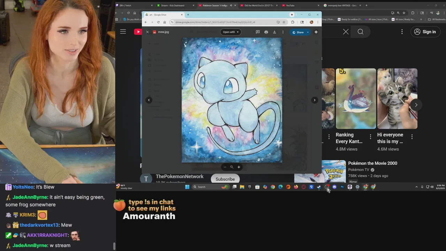Click the Pokémon TV channel name
The width and height of the screenshot is (446, 251).
[359, 170]
